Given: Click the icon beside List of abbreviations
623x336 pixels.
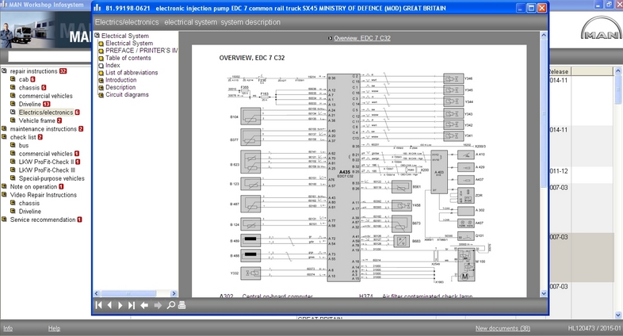Looking at the screenshot, I should pos(101,73).
